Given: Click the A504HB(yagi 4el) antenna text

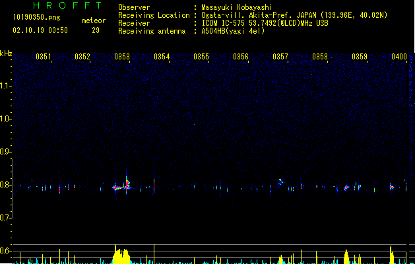Looking at the screenshot, I should click(233, 31).
